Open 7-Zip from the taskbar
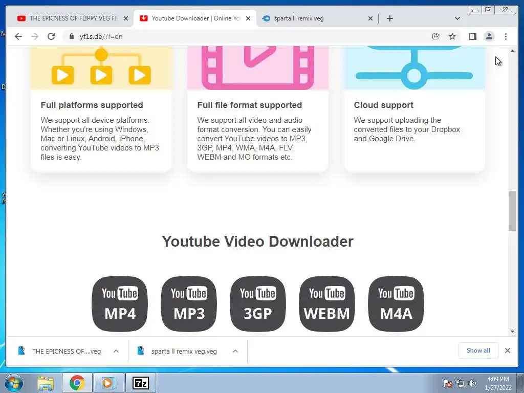 [140, 383]
